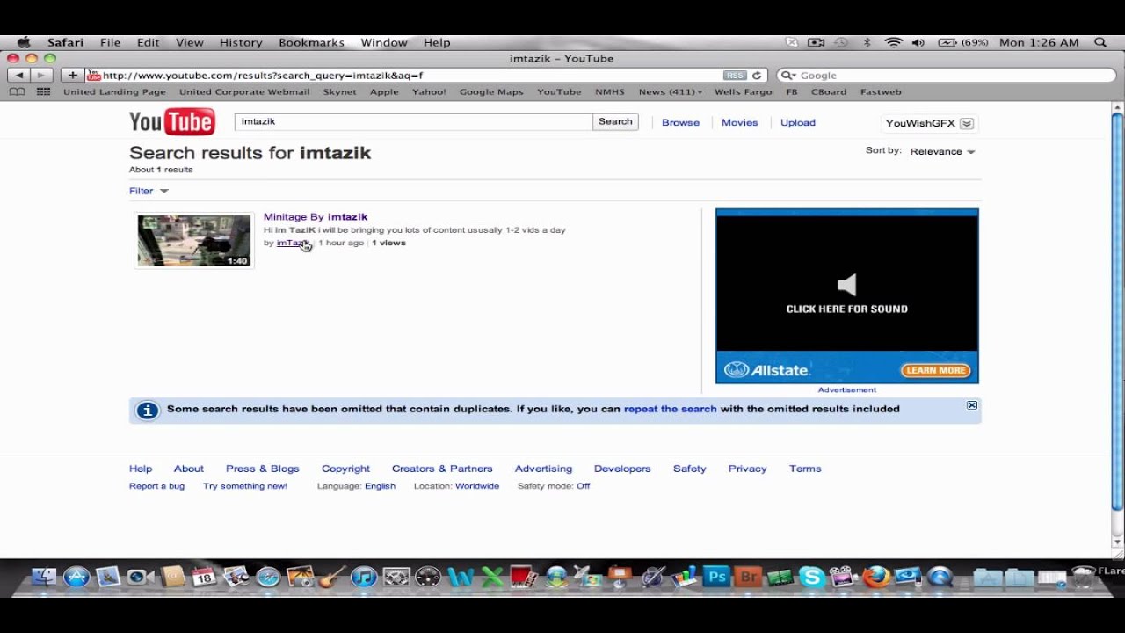
Task: Click the add bookmark plus button
Action: (73, 76)
